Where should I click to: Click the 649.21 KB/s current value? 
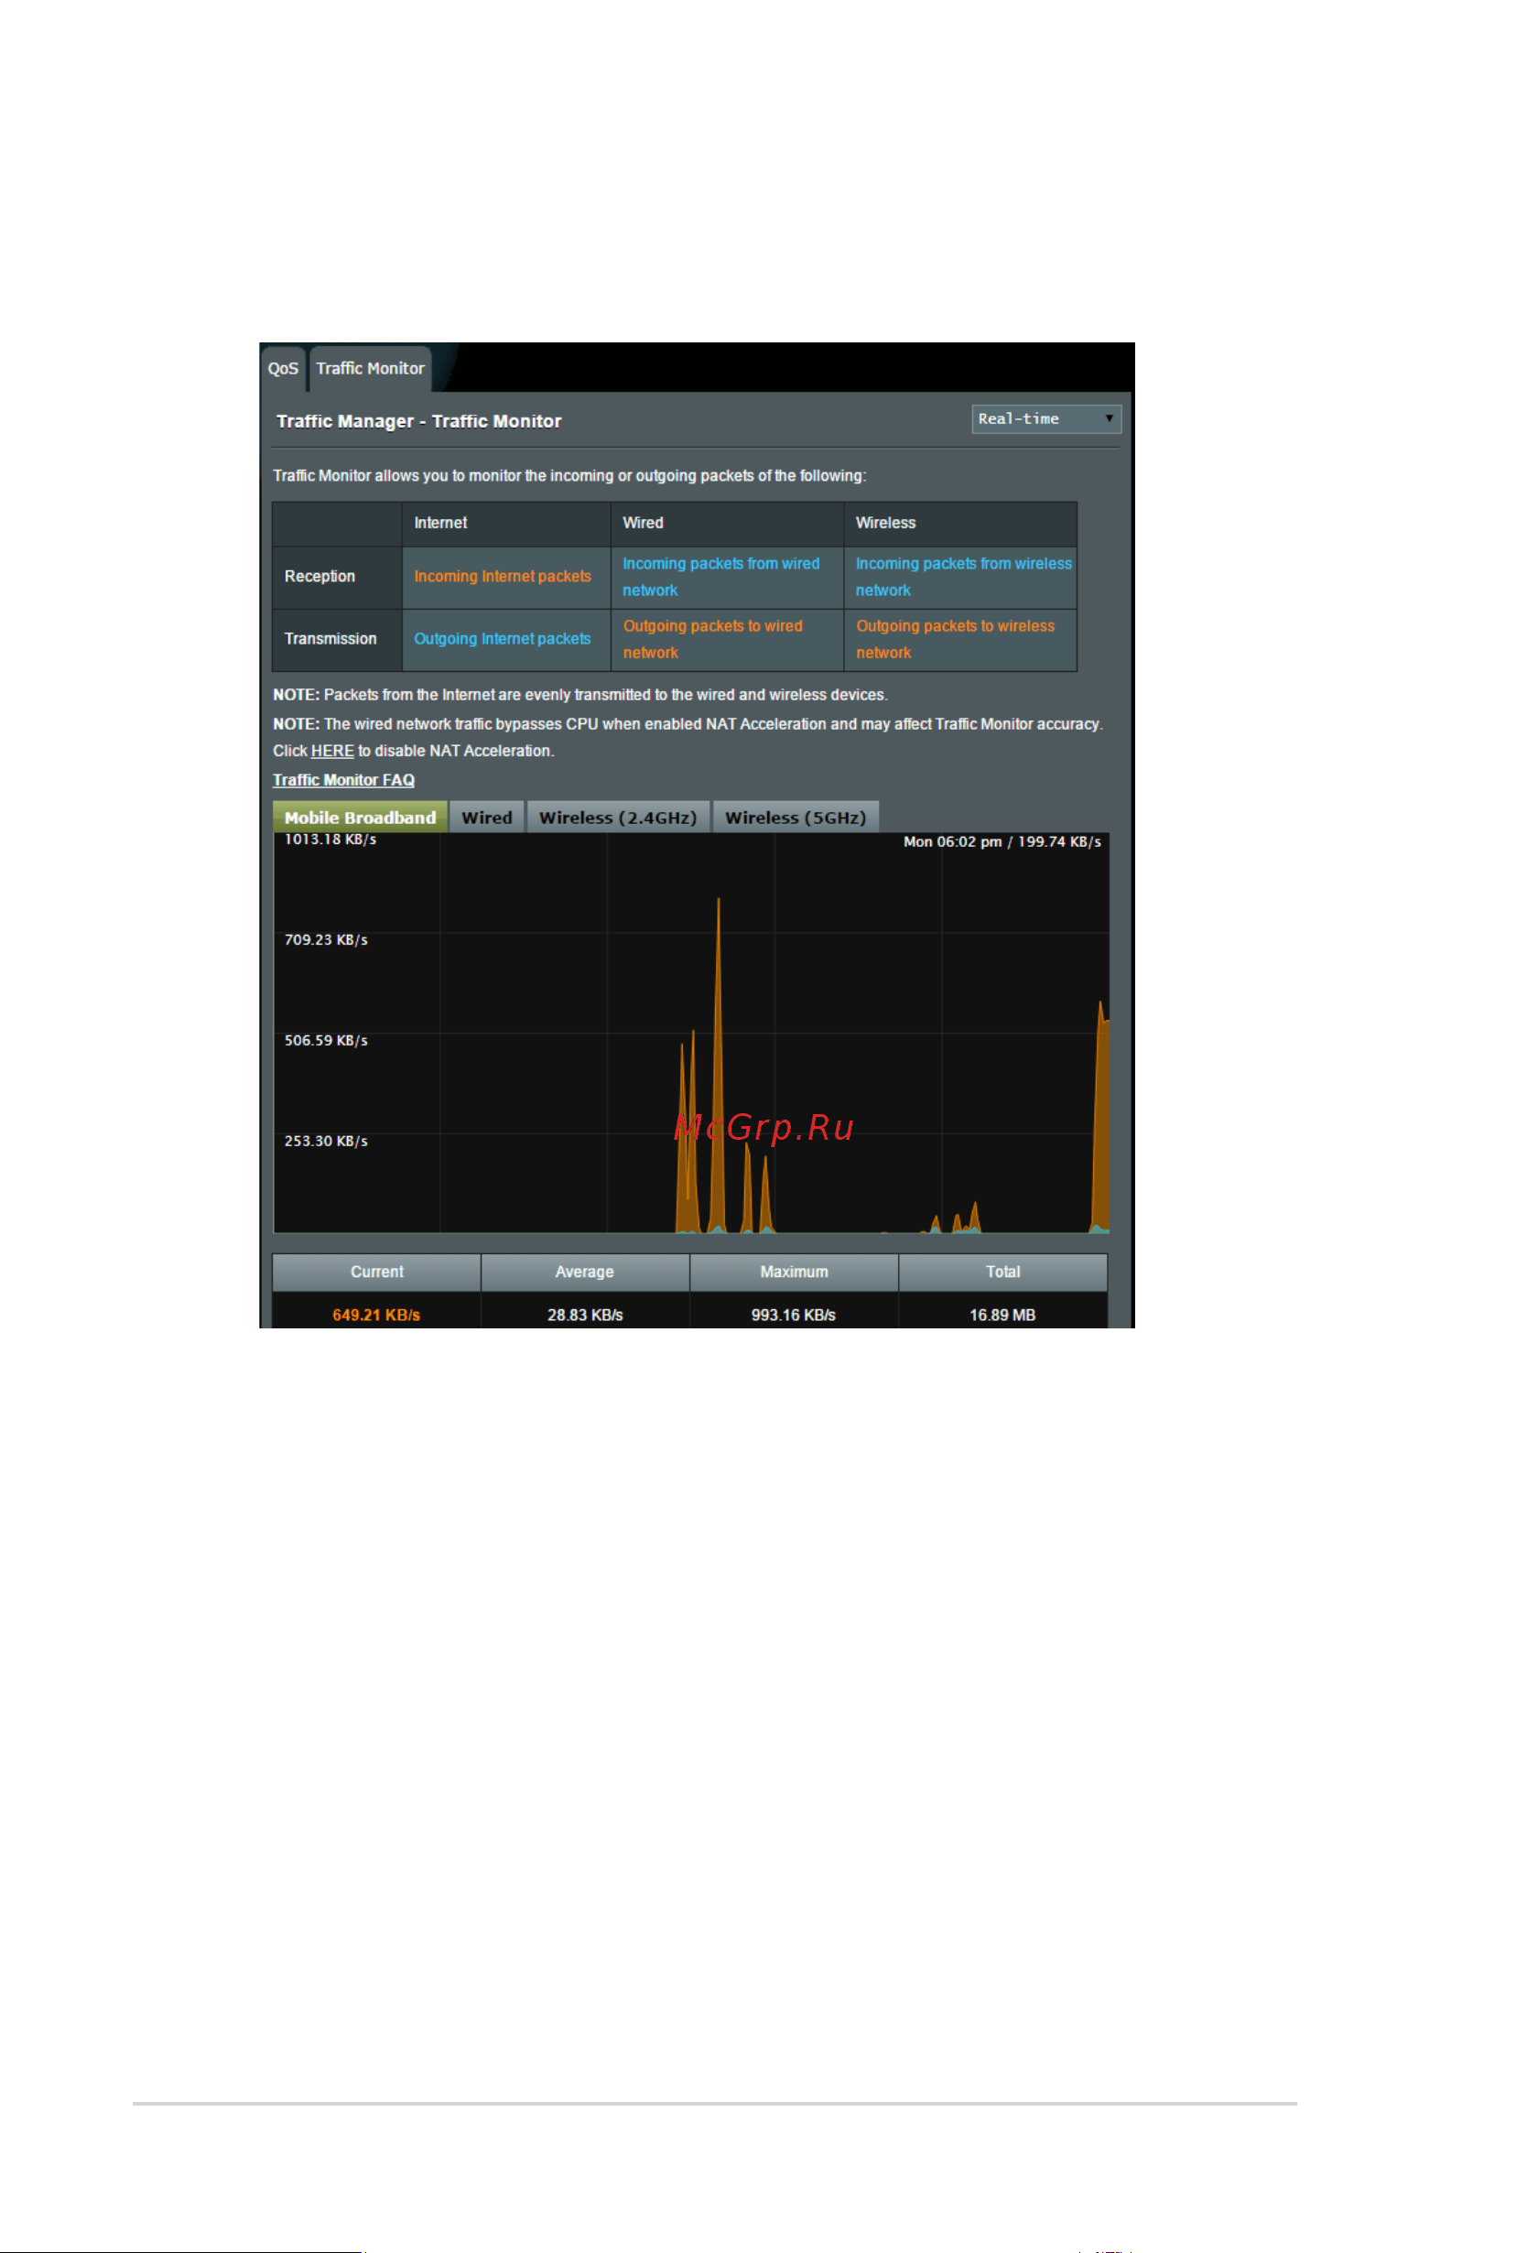point(376,1315)
